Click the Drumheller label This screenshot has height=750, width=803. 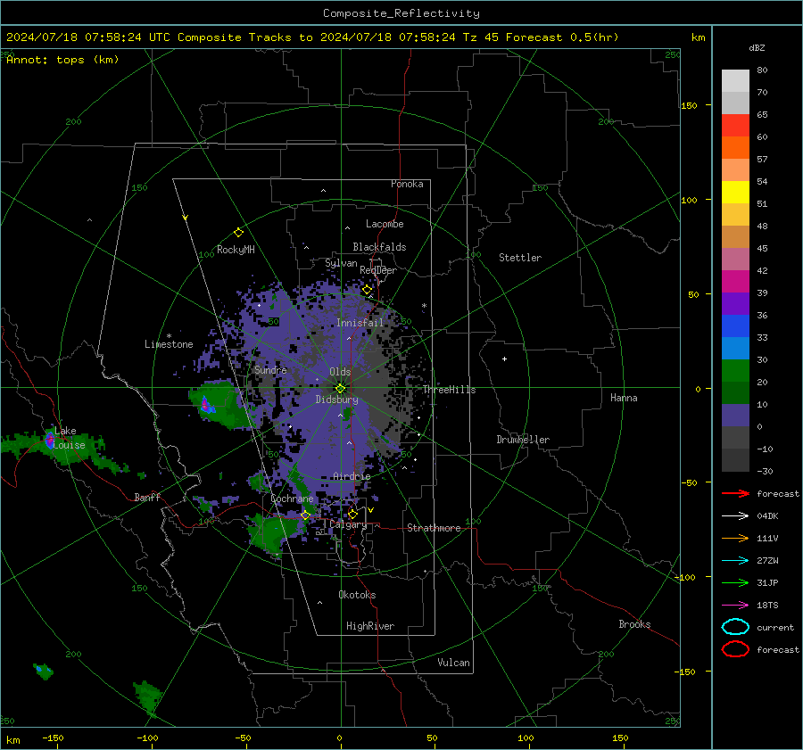[523, 440]
